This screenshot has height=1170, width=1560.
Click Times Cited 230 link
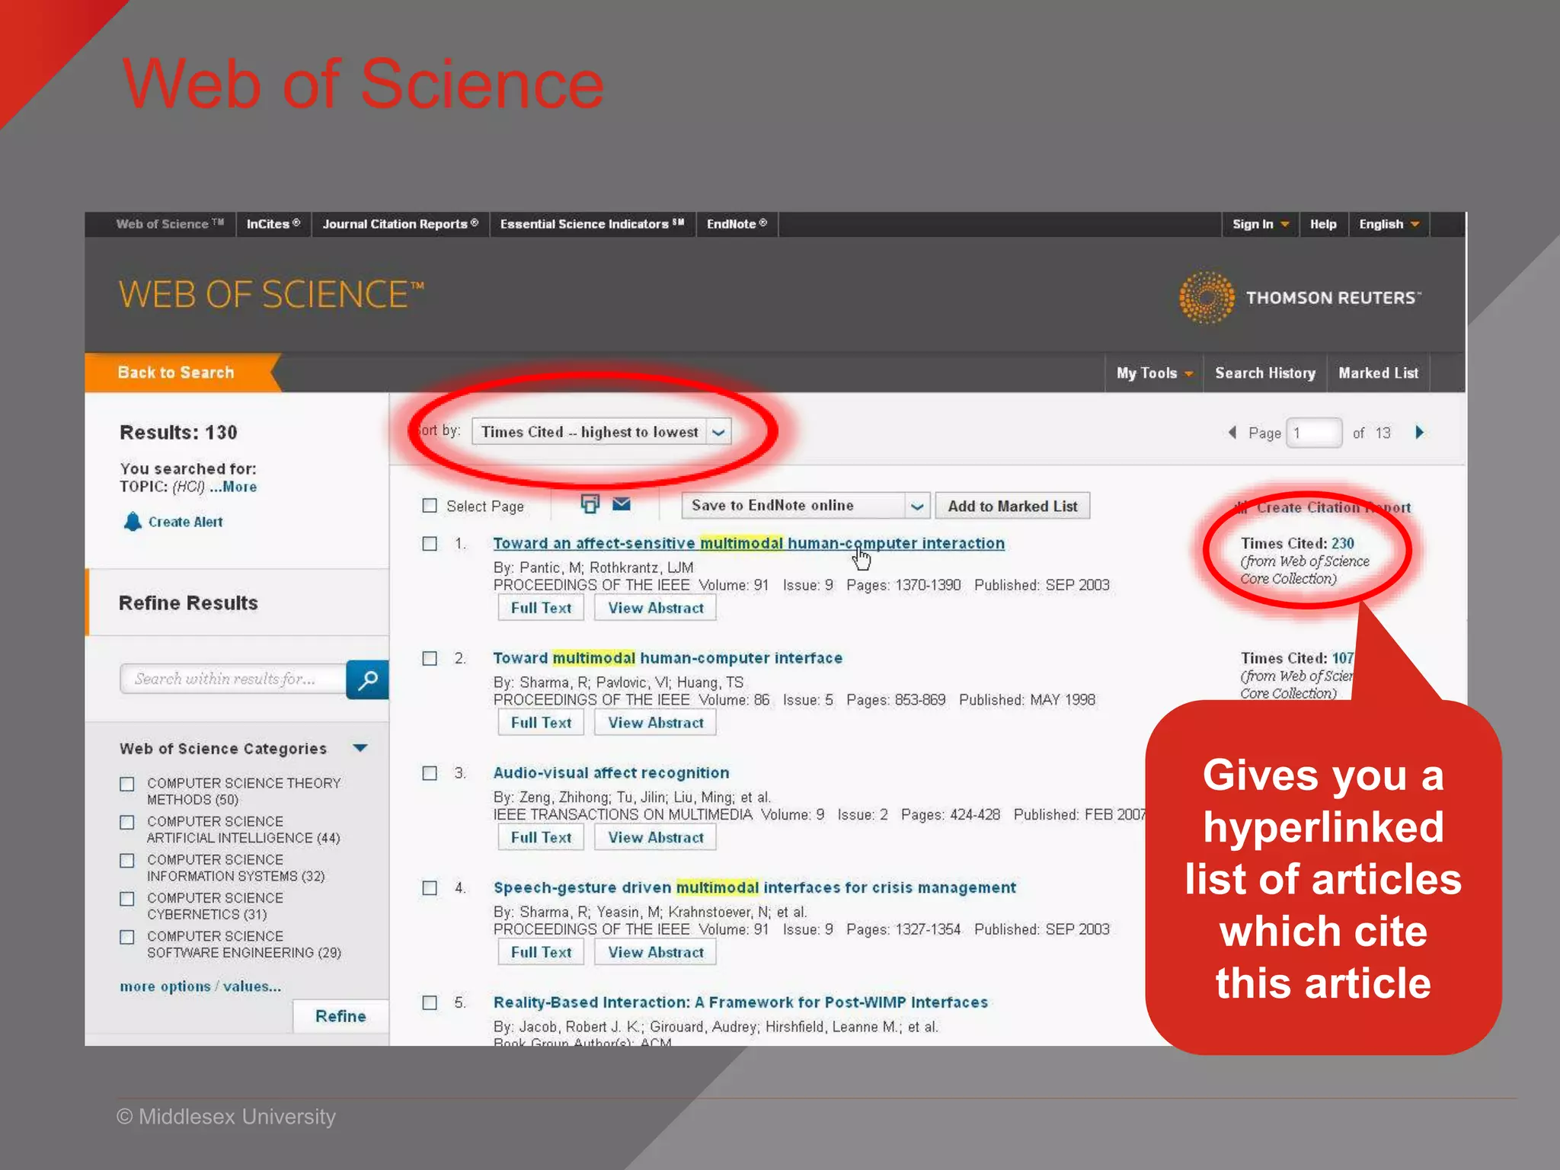pos(1343,543)
